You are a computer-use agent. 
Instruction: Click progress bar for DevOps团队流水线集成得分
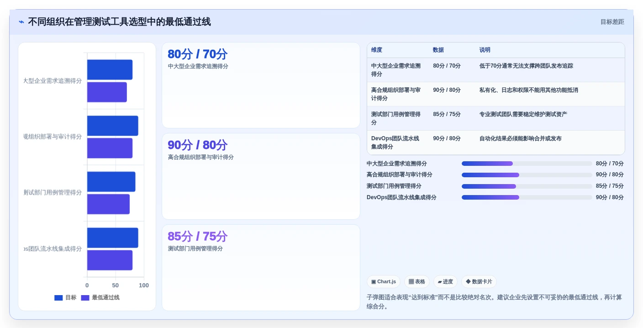(x=527, y=197)
